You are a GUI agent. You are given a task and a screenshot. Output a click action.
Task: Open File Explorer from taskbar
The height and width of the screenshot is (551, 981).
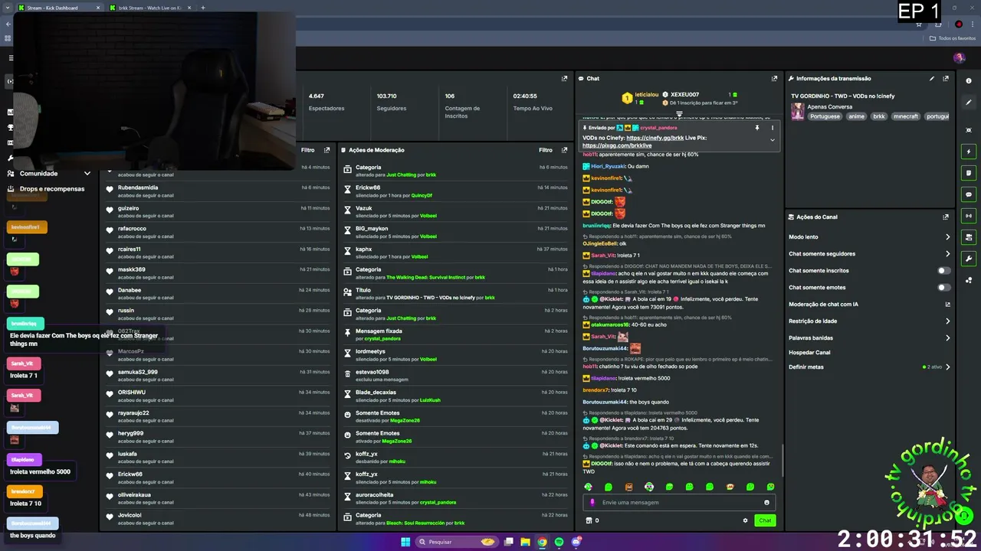point(525,542)
